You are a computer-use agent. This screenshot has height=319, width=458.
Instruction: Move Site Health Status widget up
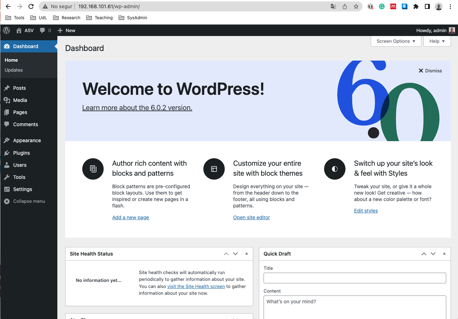click(226, 254)
